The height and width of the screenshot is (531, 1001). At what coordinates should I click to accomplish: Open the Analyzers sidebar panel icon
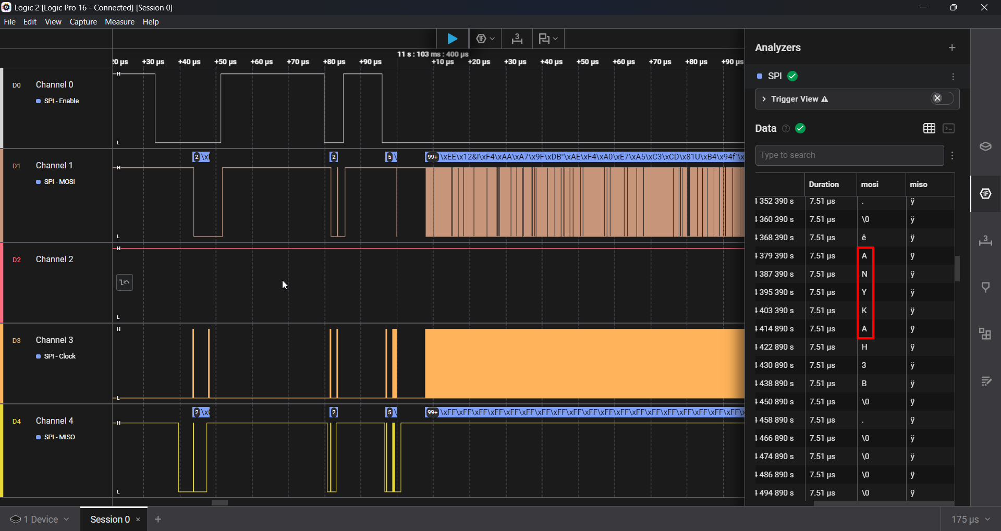(x=985, y=194)
